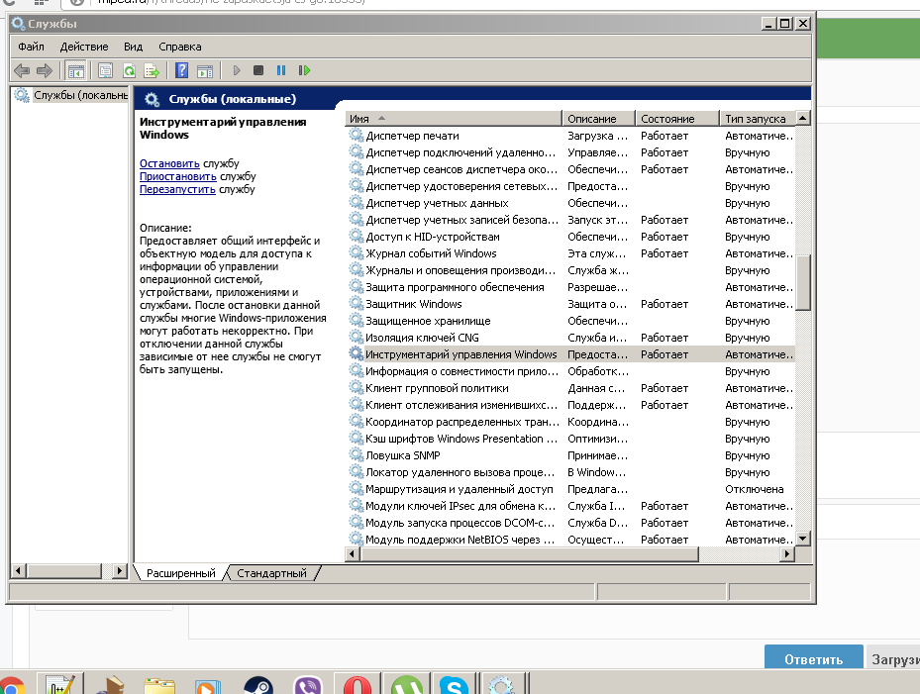Image resolution: width=920 pixels, height=694 pixels.
Task: Open Viber from the taskbar
Action: point(308,685)
